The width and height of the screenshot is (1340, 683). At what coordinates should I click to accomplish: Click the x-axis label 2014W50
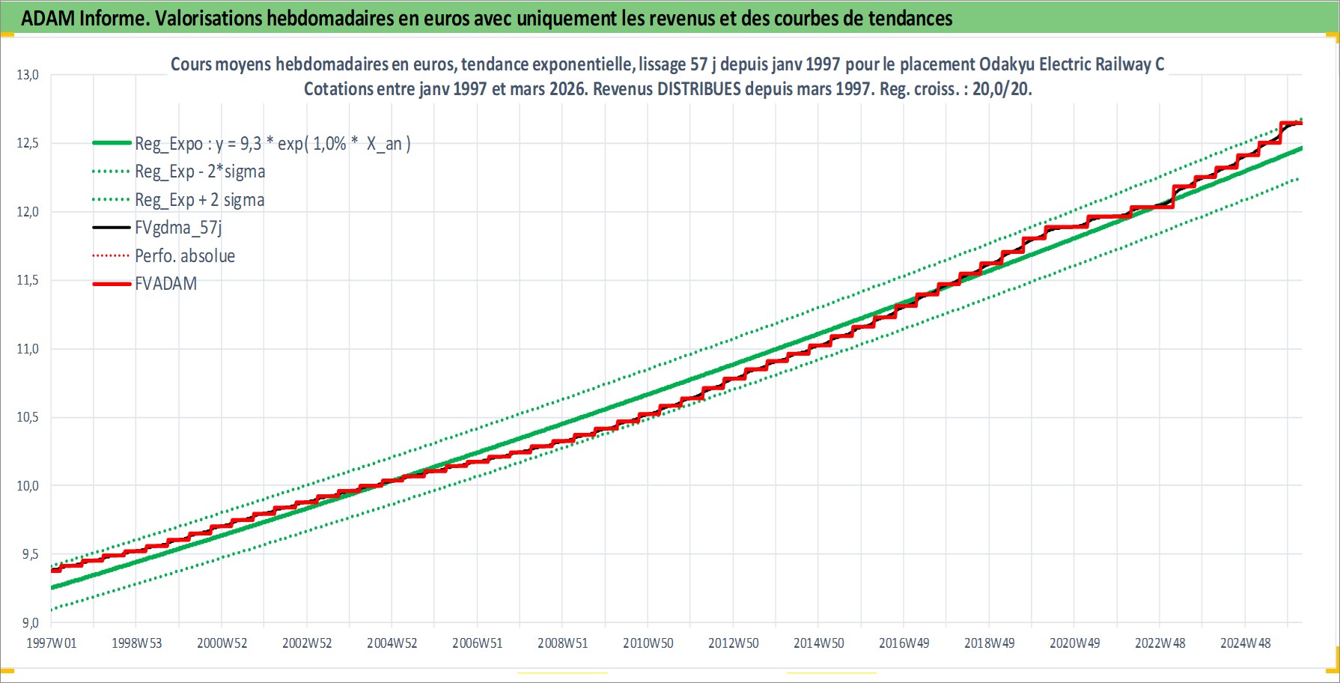[819, 643]
